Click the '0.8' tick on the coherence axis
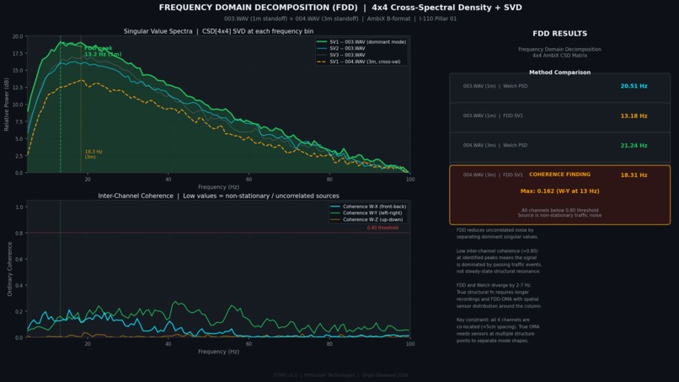 click(x=19, y=234)
